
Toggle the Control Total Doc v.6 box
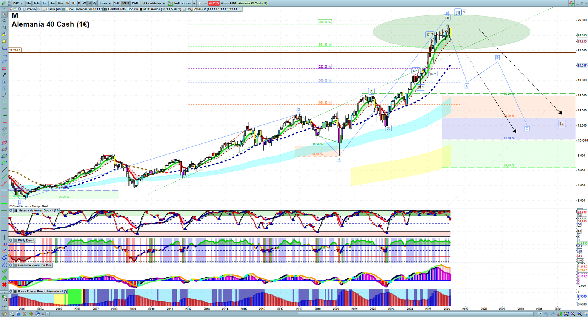click(106, 9)
